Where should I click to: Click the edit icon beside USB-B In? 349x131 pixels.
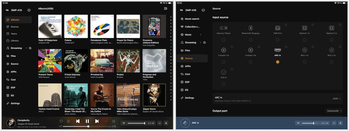click(x=286, y=25)
